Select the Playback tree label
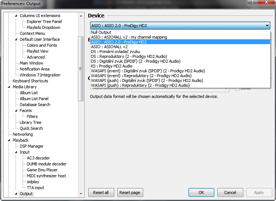Viewport: 276px width, 201px height. pos(20,141)
